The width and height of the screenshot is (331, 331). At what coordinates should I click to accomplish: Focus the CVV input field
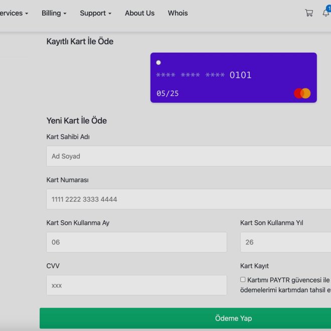(136, 285)
